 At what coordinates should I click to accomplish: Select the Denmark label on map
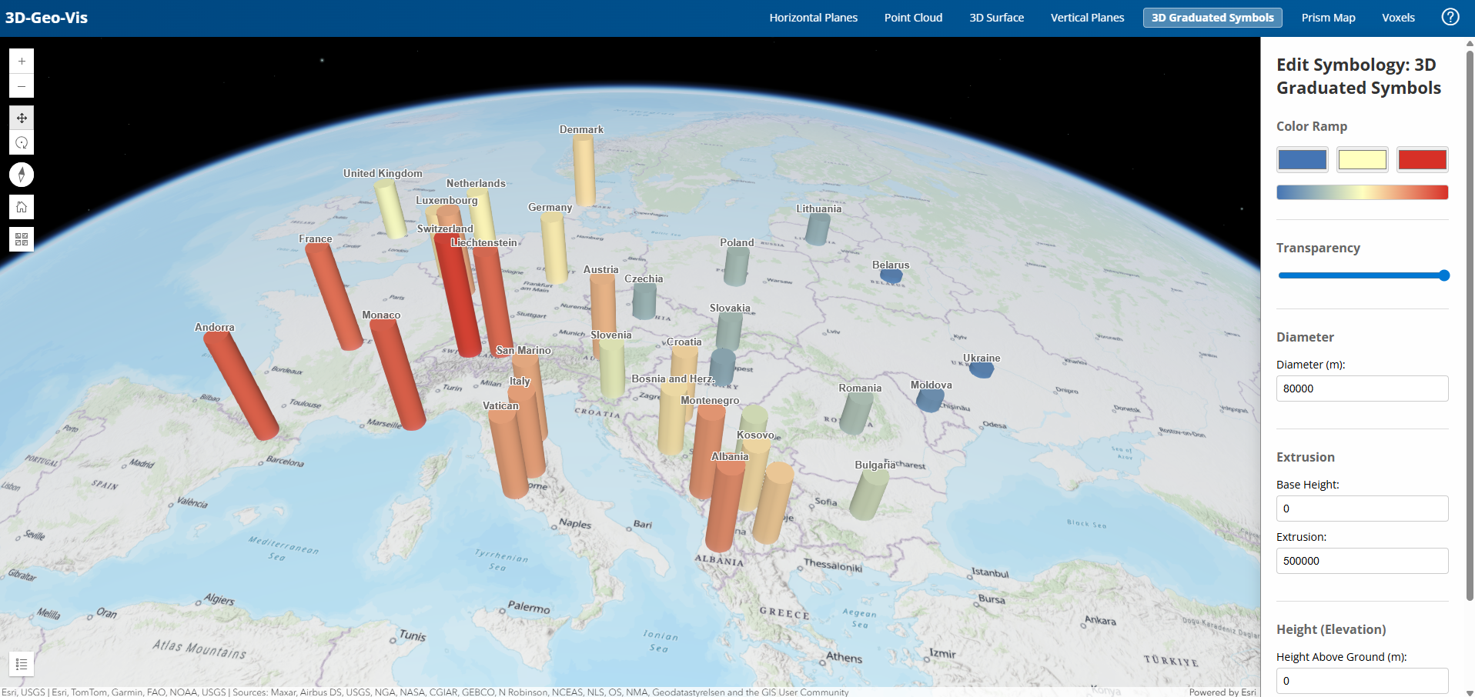click(x=581, y=129)
